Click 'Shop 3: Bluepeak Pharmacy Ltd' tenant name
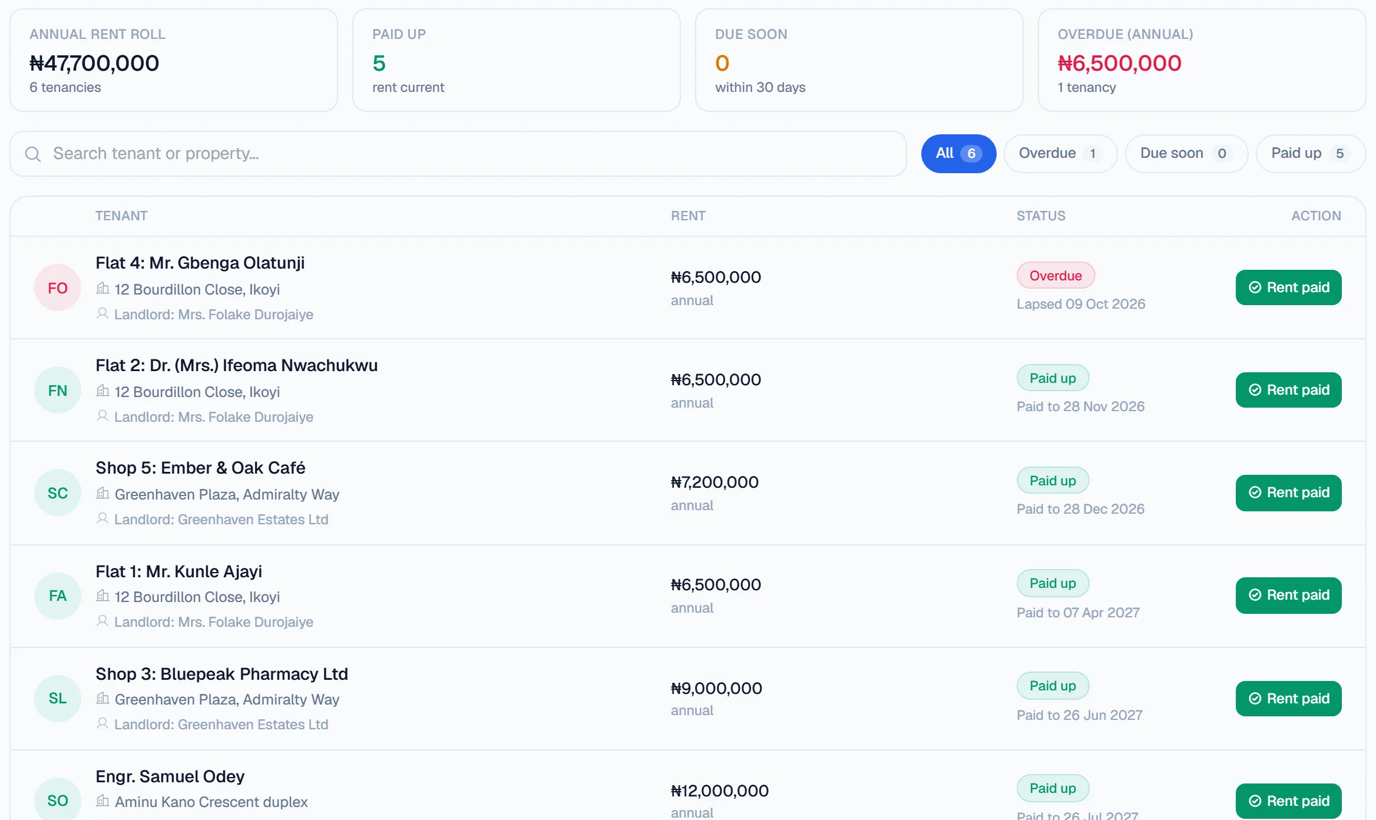Viewport: 1376px width, 820px height. 222,674
